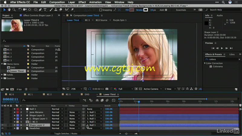Expand the Sources folder

pos(2,78)
